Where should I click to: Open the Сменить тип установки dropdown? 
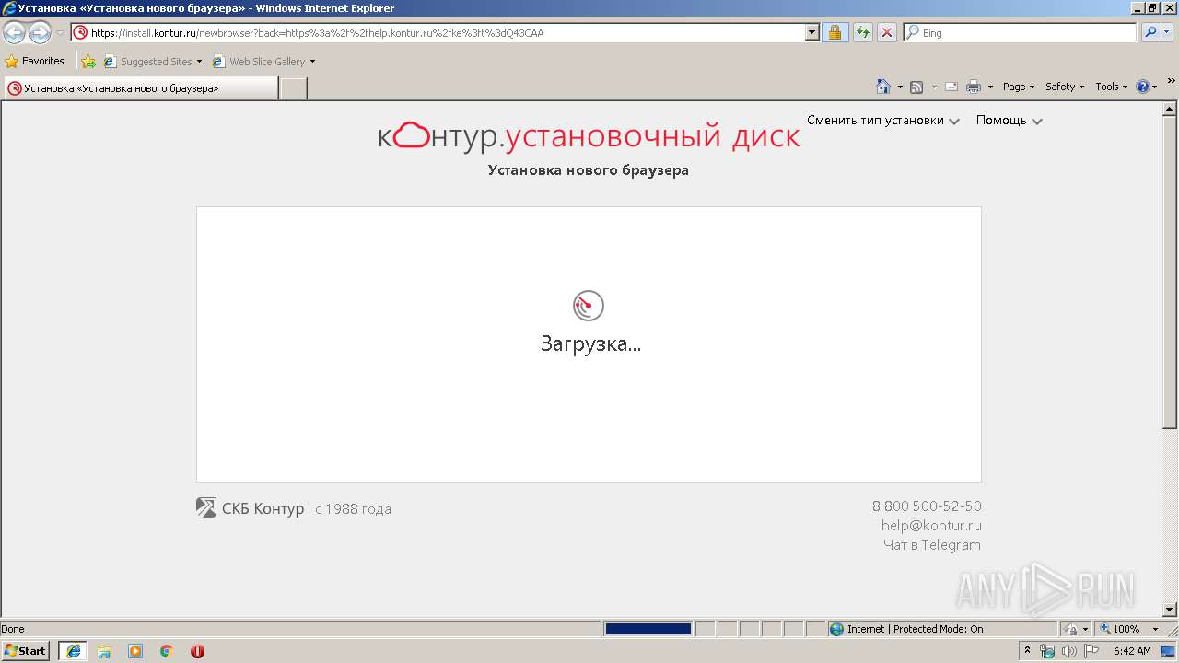[x=883, y=121]
